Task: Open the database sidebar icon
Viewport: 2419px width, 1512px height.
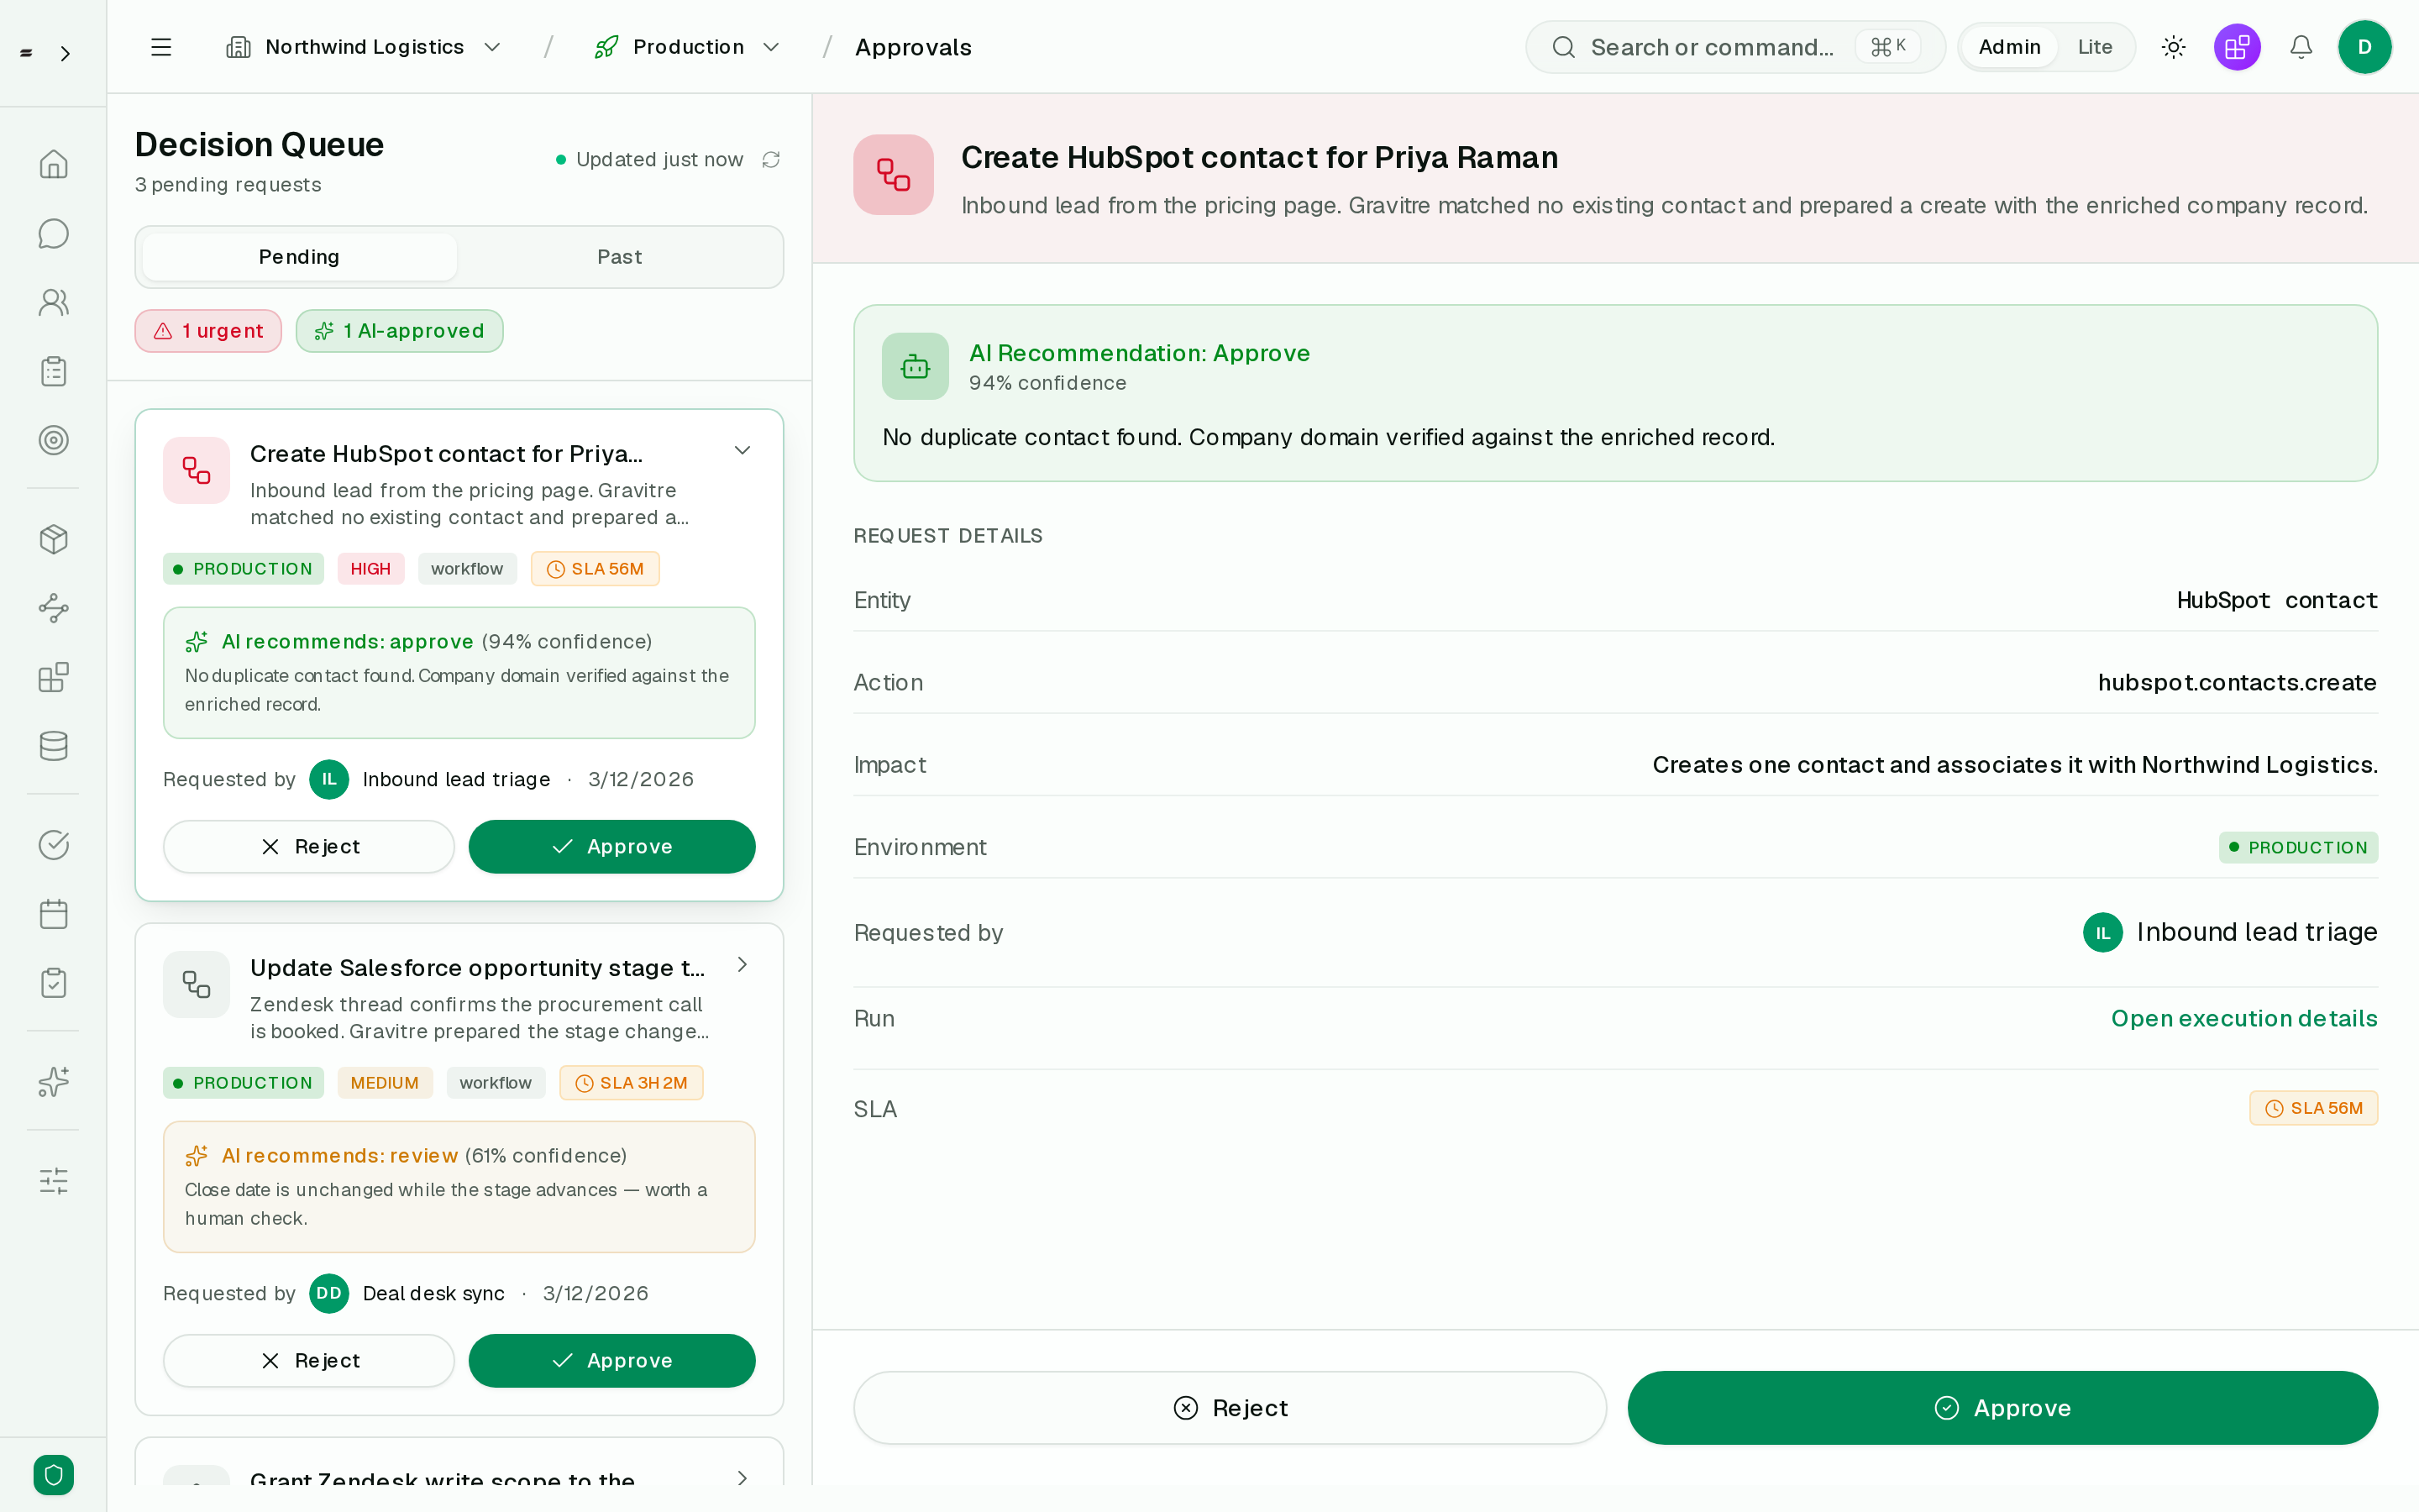Action: [x=53, y=746]
